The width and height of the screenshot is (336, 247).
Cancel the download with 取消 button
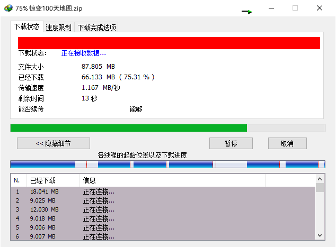pos(287,143)
